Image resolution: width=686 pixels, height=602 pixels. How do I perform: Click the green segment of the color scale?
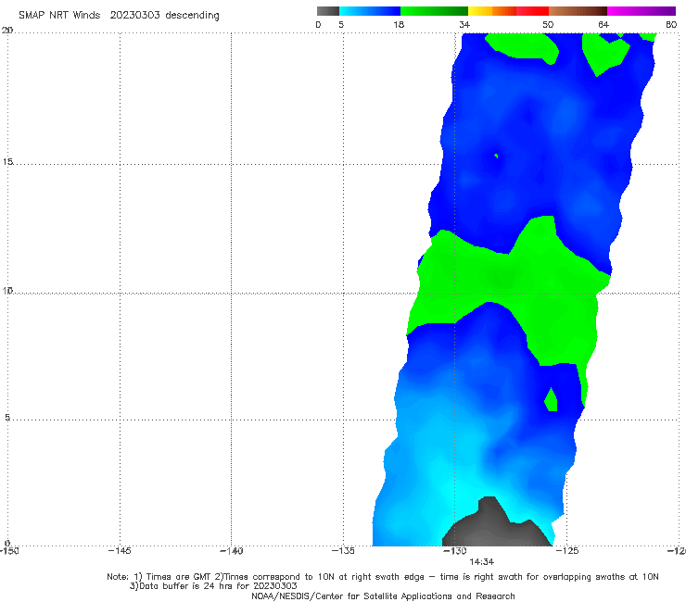coord(434,11)
